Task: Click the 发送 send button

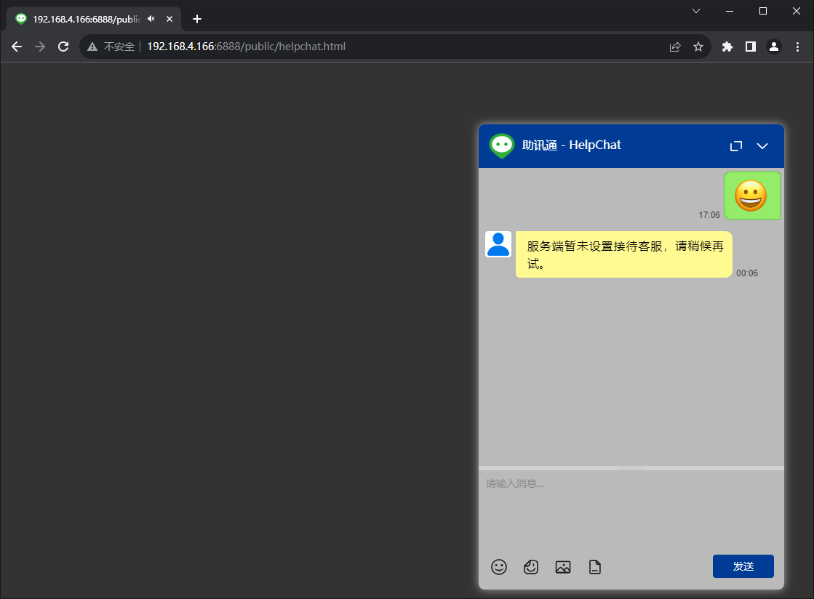Action: [x=743, y=566]
